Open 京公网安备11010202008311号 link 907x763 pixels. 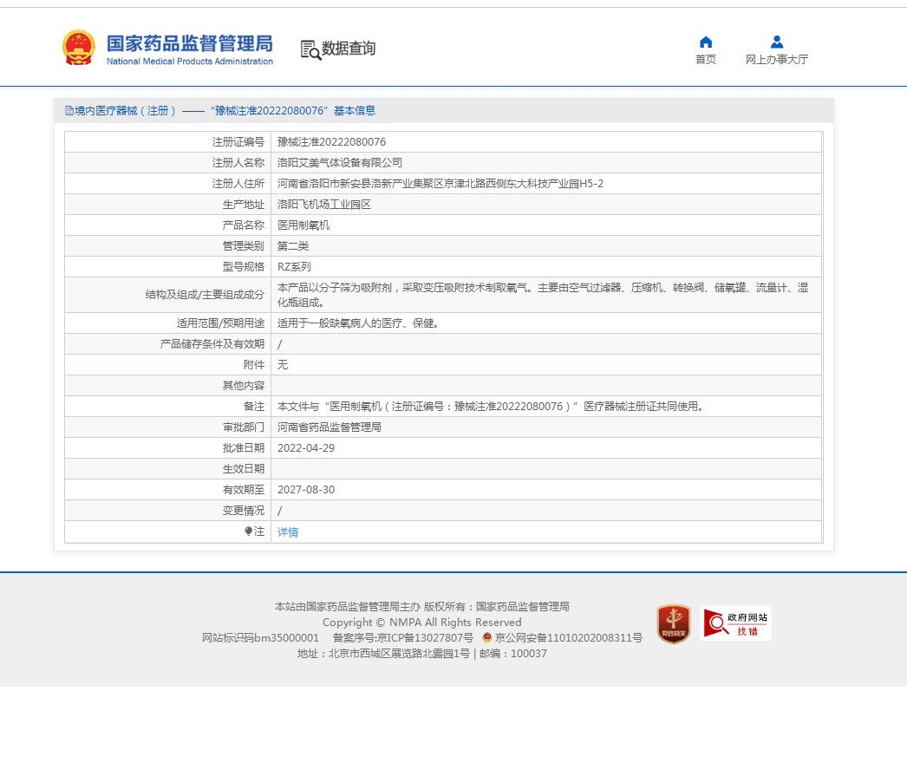point(568,637)
